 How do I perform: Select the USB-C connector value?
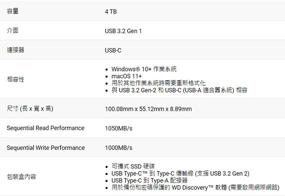pyautogui.click(x=113, y=50)
